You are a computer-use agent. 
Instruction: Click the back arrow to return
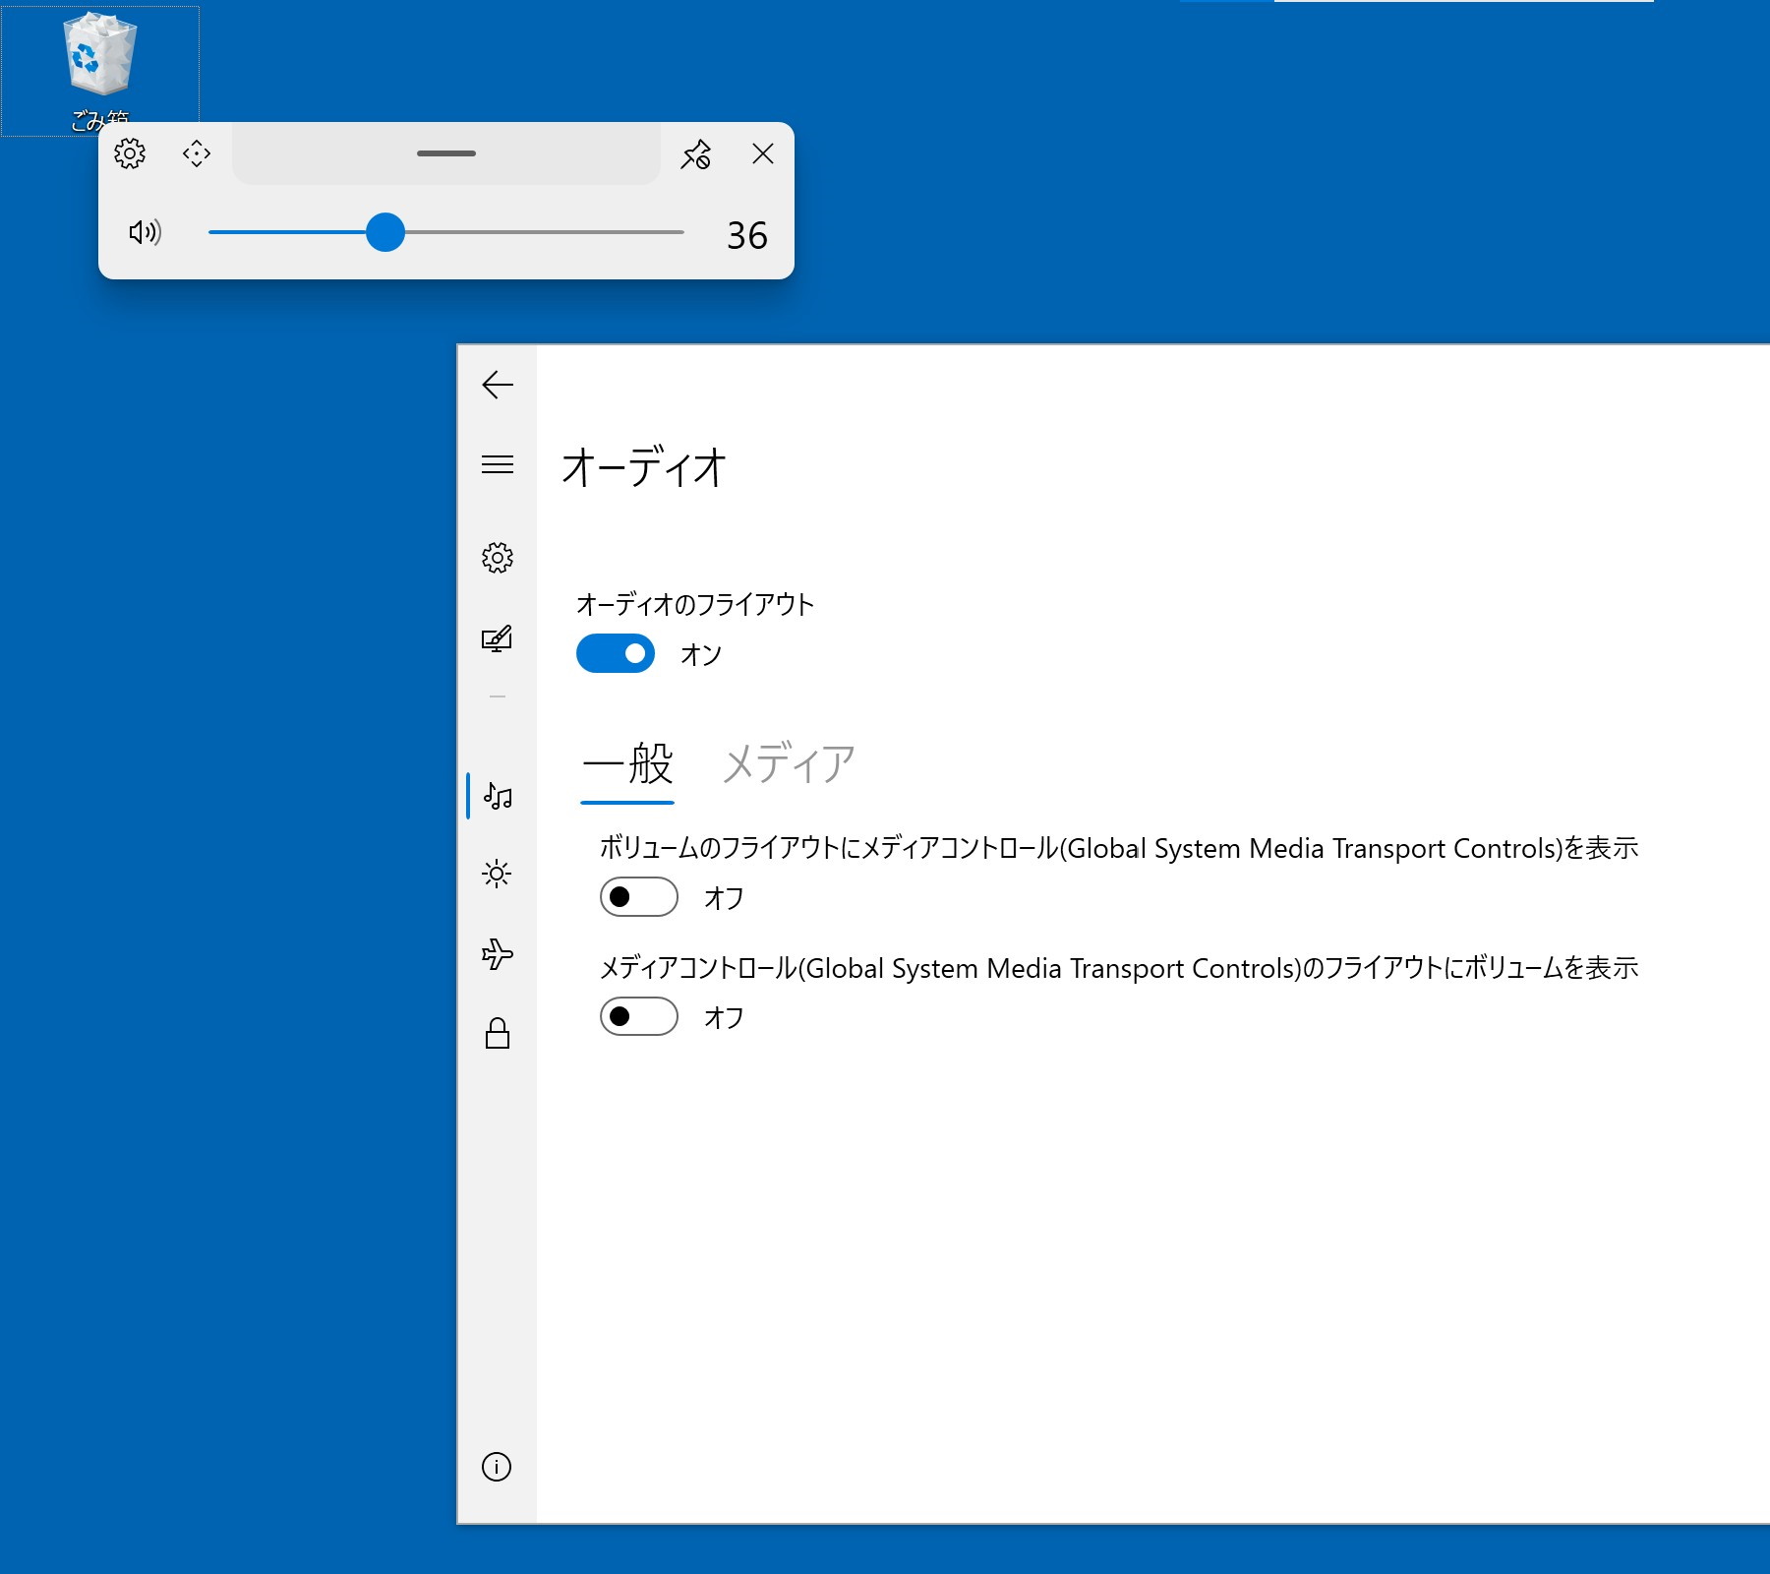499,386
